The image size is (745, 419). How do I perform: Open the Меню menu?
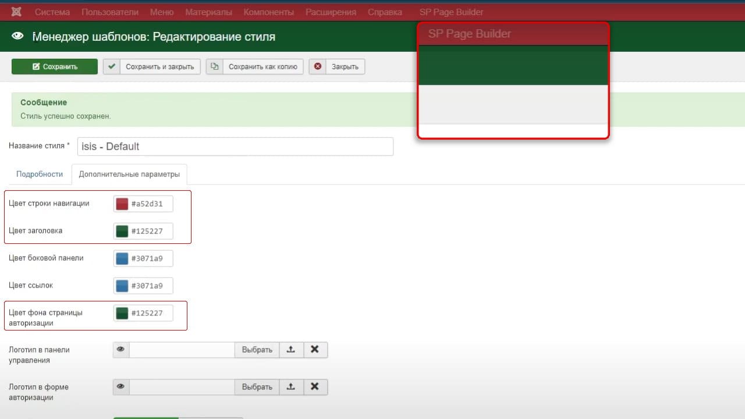point(162,12)
